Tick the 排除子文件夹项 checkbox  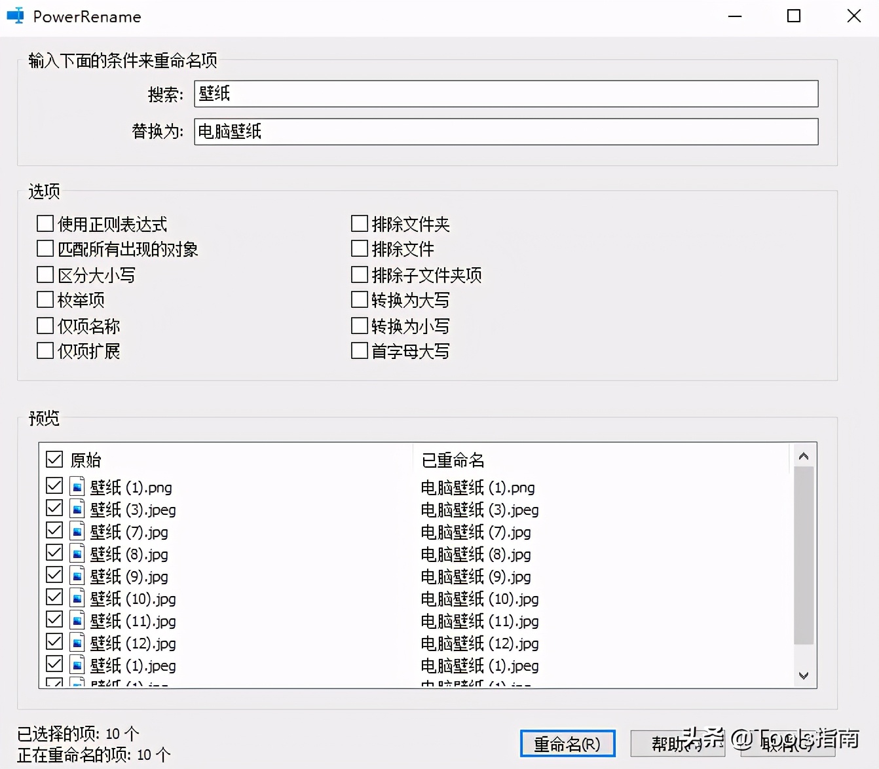tap(360, 274)
